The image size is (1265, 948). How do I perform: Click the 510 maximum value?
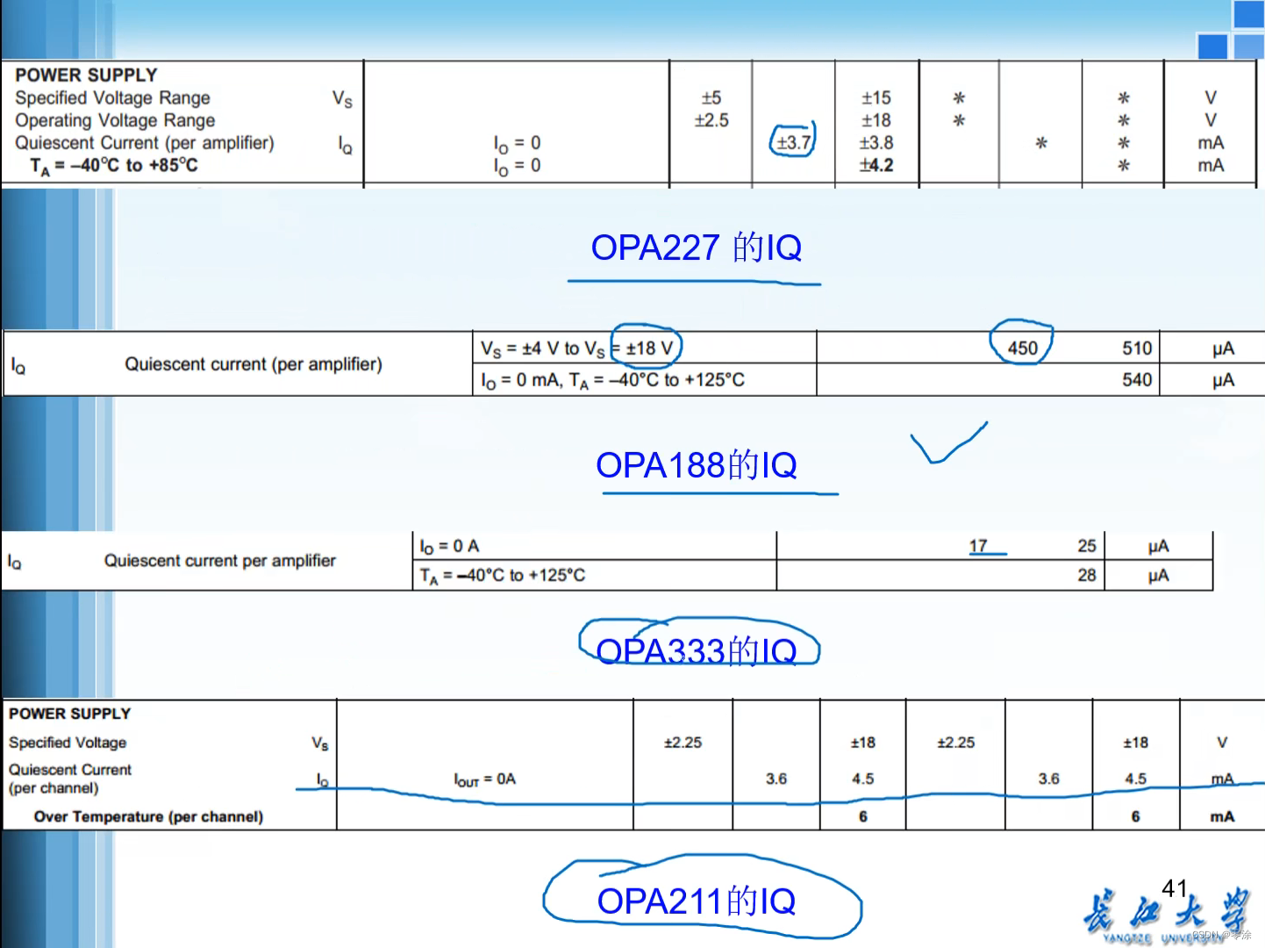(x=1137, y=348)
